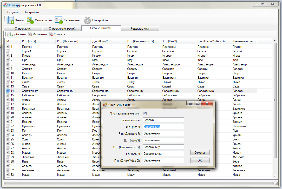Switch to the Редактор книг tab

tap(140, 29)
